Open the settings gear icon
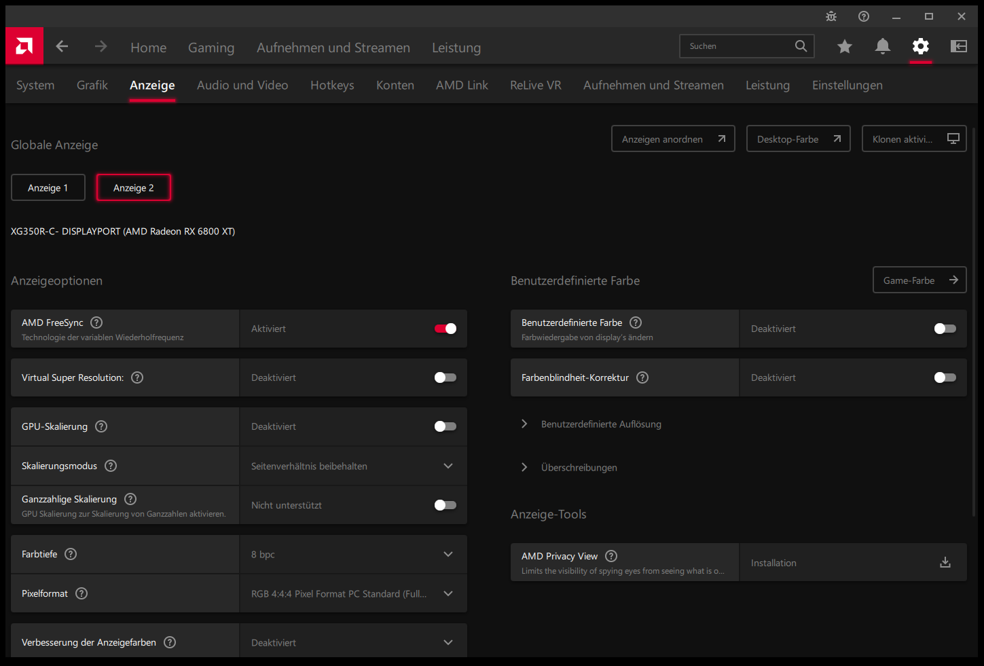The height and width of the screenshot is (666, 984). [921, 46]
